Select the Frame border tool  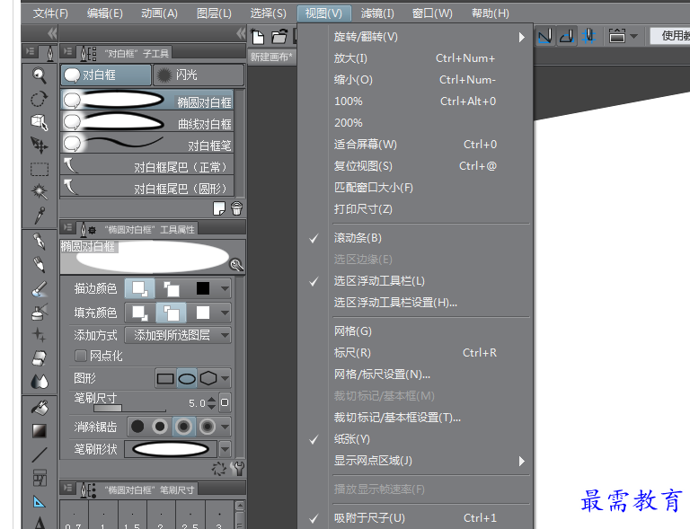[40, 478]
